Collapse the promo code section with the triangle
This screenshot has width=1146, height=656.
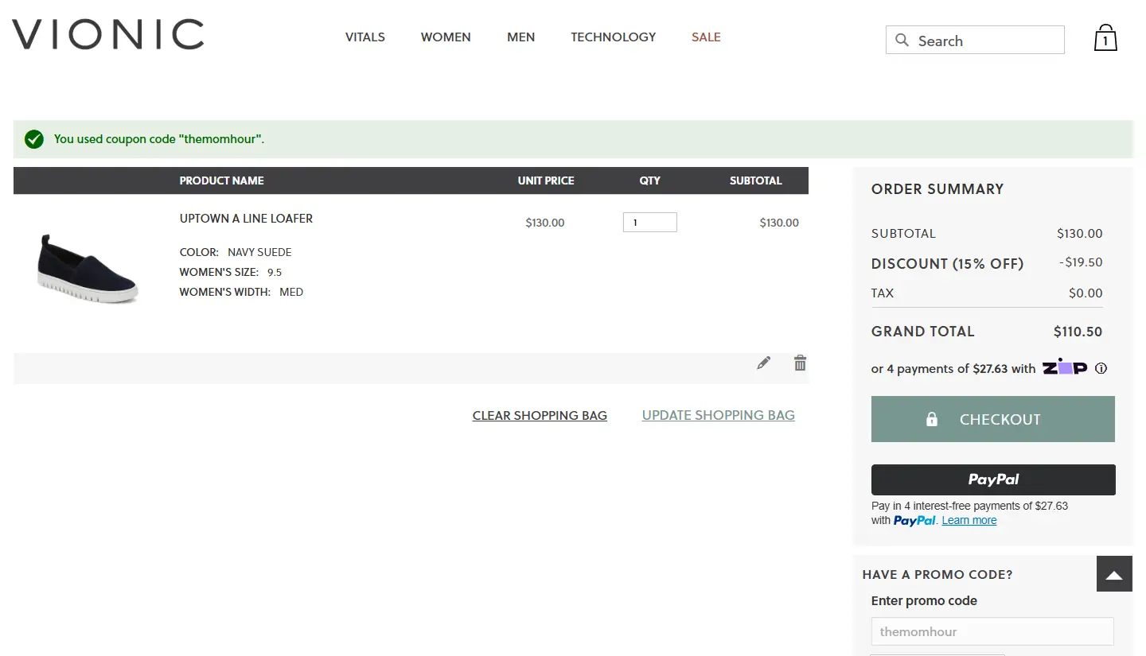point(1113,573)
